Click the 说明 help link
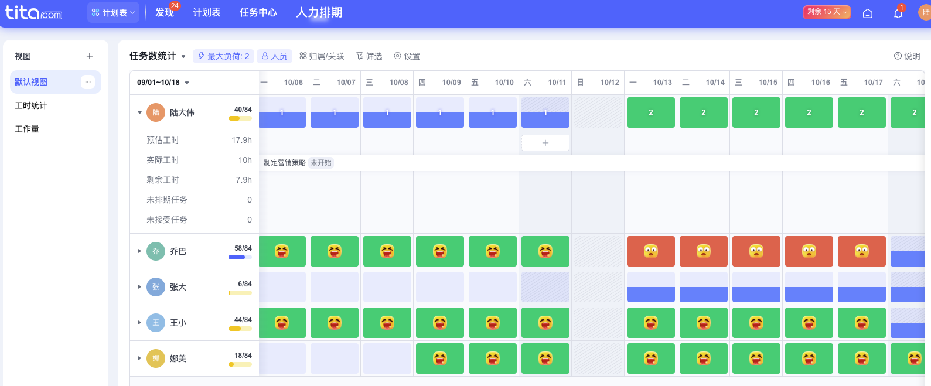 [907, 56]
